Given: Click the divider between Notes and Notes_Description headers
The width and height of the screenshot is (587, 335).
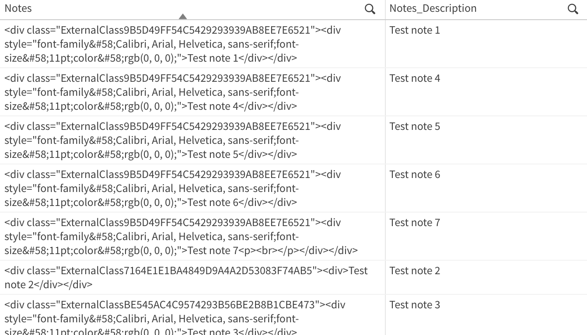Looking at the screenshot, I should [385, 9].
